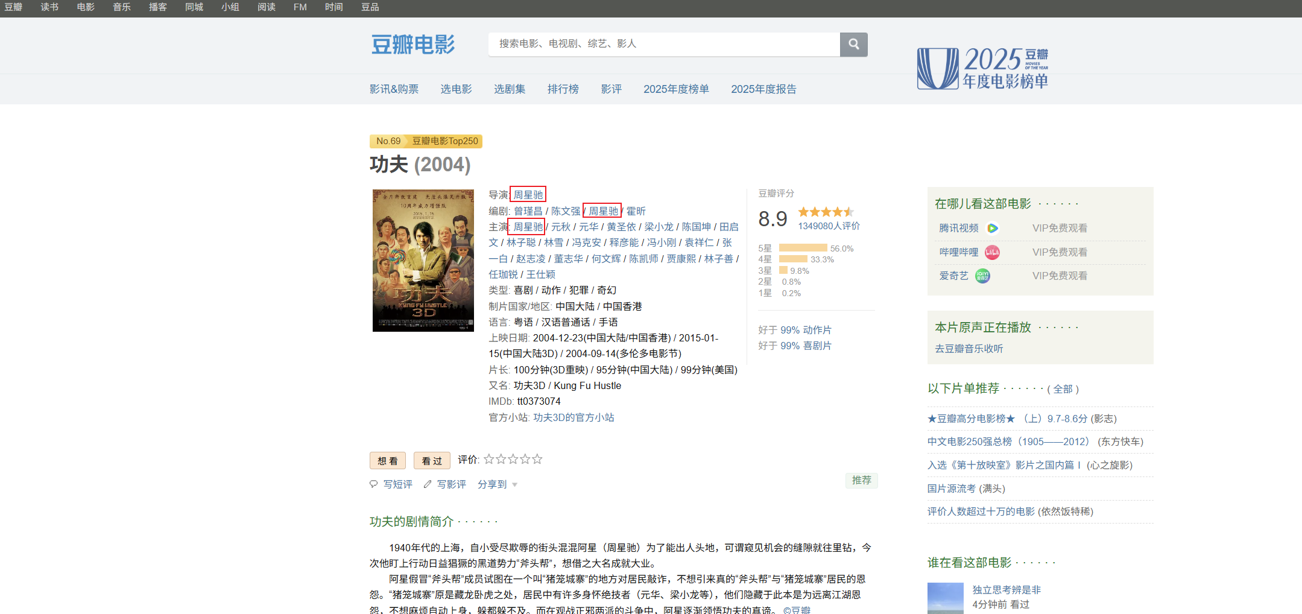The width and height of the screenshot is (1302, 614).
Task: Open 中文电影250强总榜 list
Action: click(x=1009, y=442)
